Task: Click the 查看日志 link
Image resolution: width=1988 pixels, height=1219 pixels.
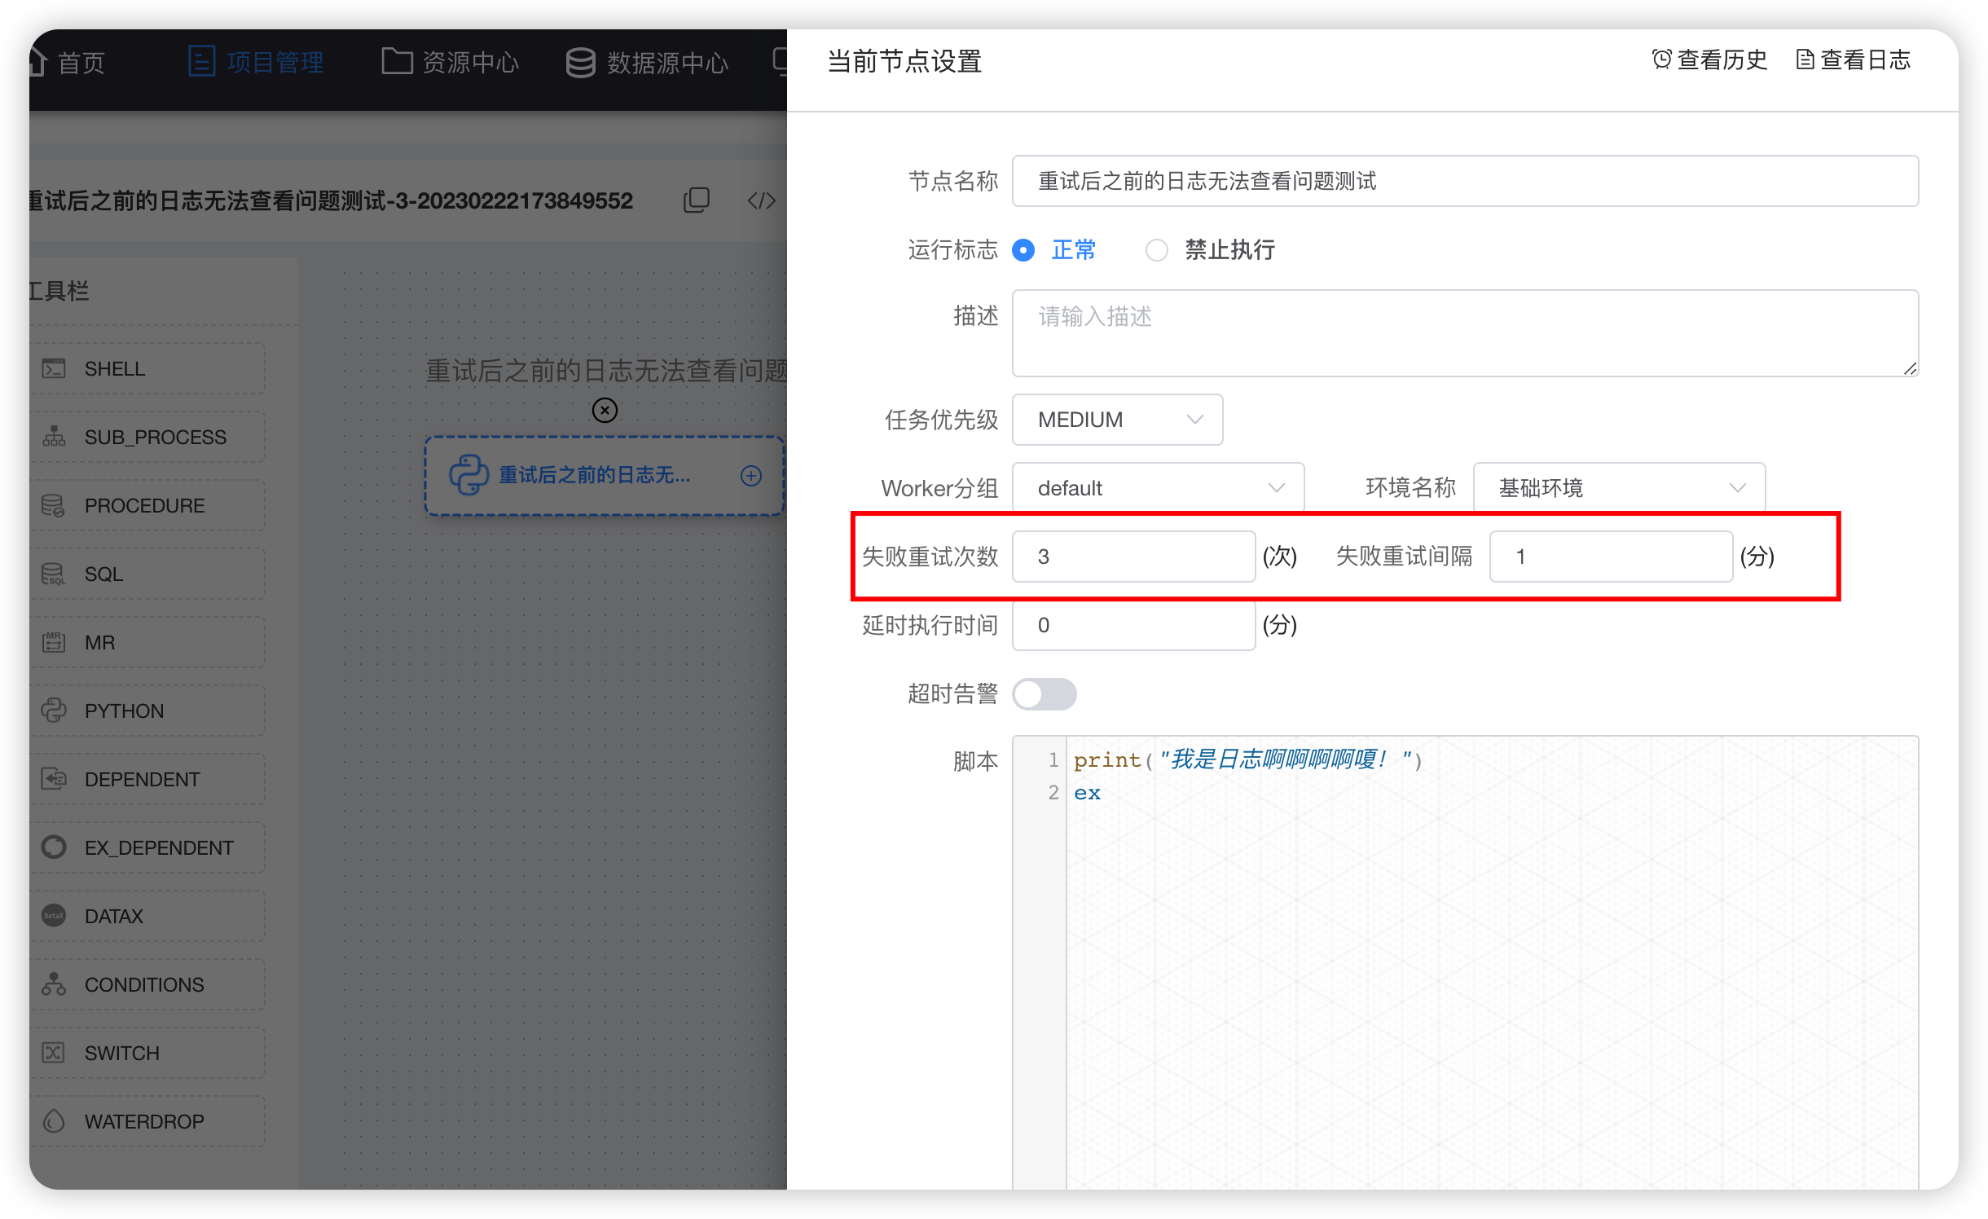Action: click(x=1853, y=59)
